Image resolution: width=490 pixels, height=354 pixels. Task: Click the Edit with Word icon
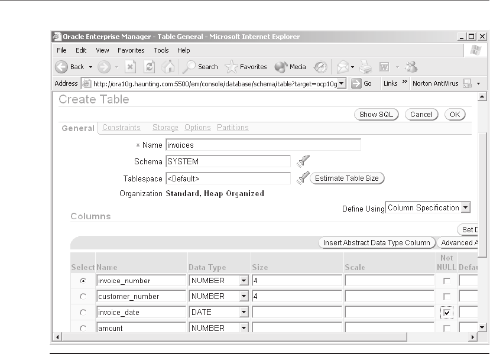click(384, 67)
